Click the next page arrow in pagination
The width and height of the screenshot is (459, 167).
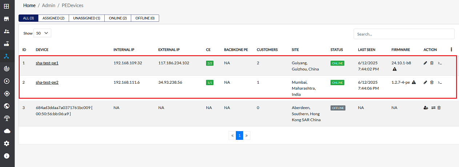pos(246,135)
